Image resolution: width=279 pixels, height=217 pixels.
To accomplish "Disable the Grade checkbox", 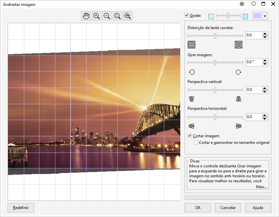I will (x=187, y=16).
